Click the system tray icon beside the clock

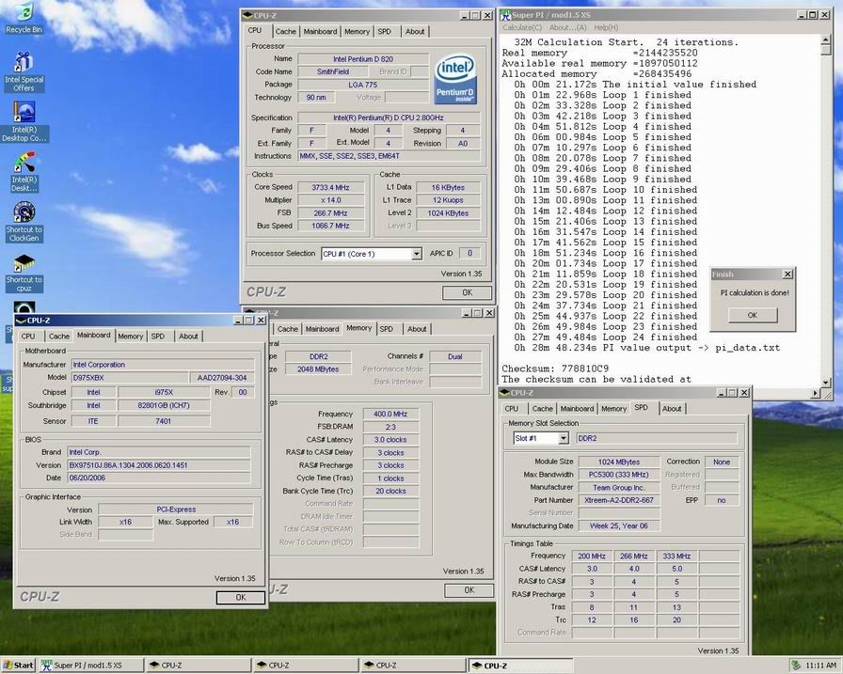click(x=797, y=665)
